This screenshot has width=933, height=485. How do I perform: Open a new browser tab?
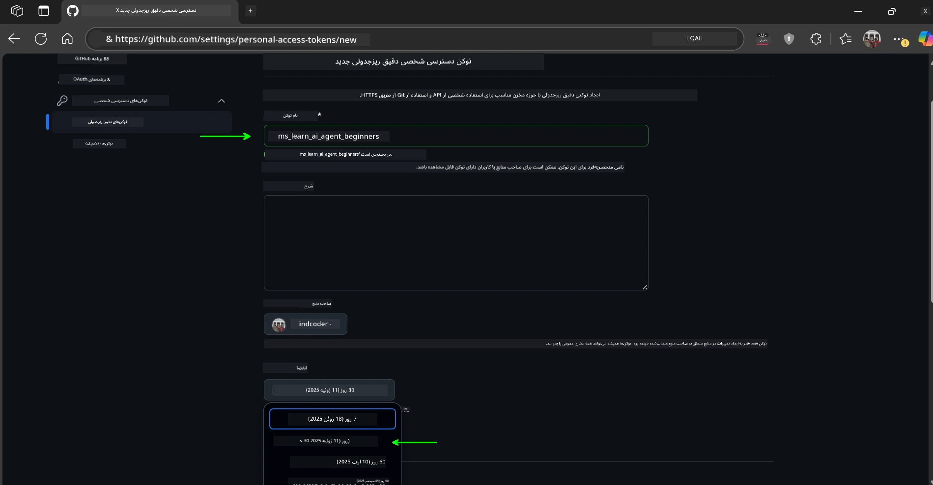[250, 10]
